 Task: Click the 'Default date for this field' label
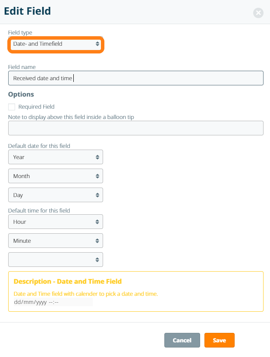click(x=39, y=146)
